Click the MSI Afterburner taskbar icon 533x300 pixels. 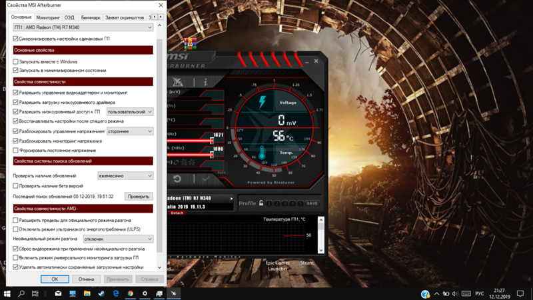tap(174, 293)
